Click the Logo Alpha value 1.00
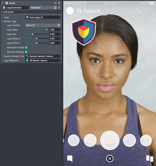 55,30
